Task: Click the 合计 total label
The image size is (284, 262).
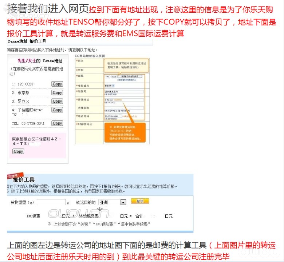Action: pos(139,216)
